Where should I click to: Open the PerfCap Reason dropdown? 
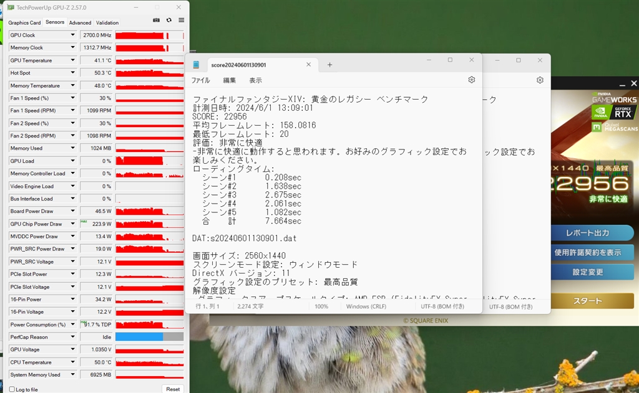tap(72, 337)
